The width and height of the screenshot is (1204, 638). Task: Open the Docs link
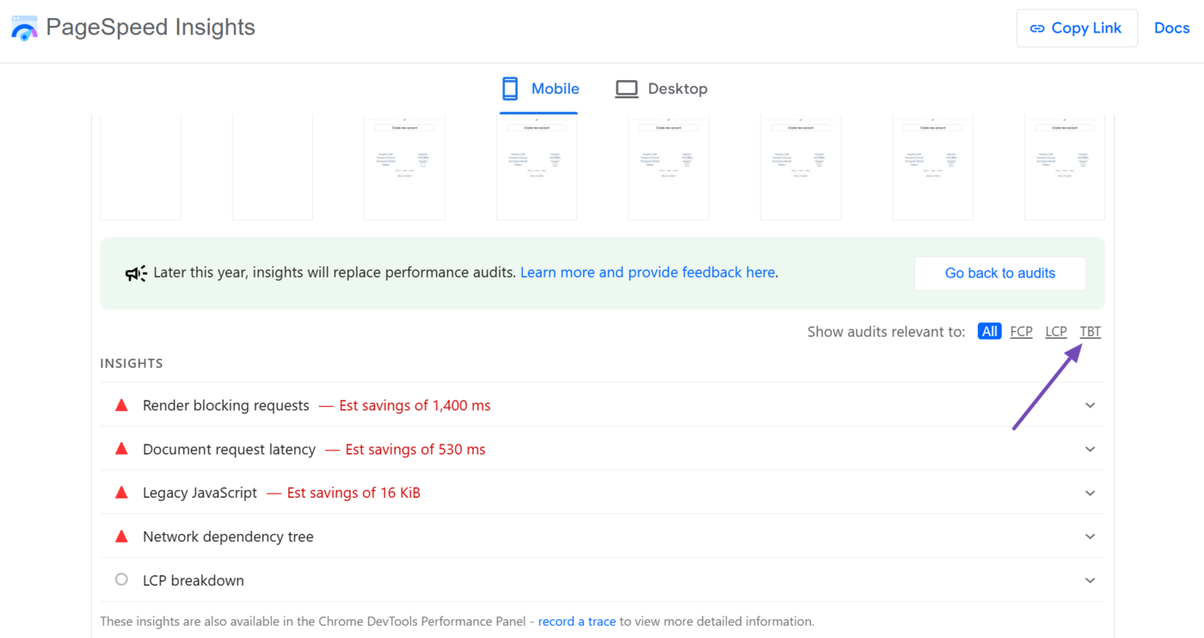pyautogui.click(x=1171, y=28)
